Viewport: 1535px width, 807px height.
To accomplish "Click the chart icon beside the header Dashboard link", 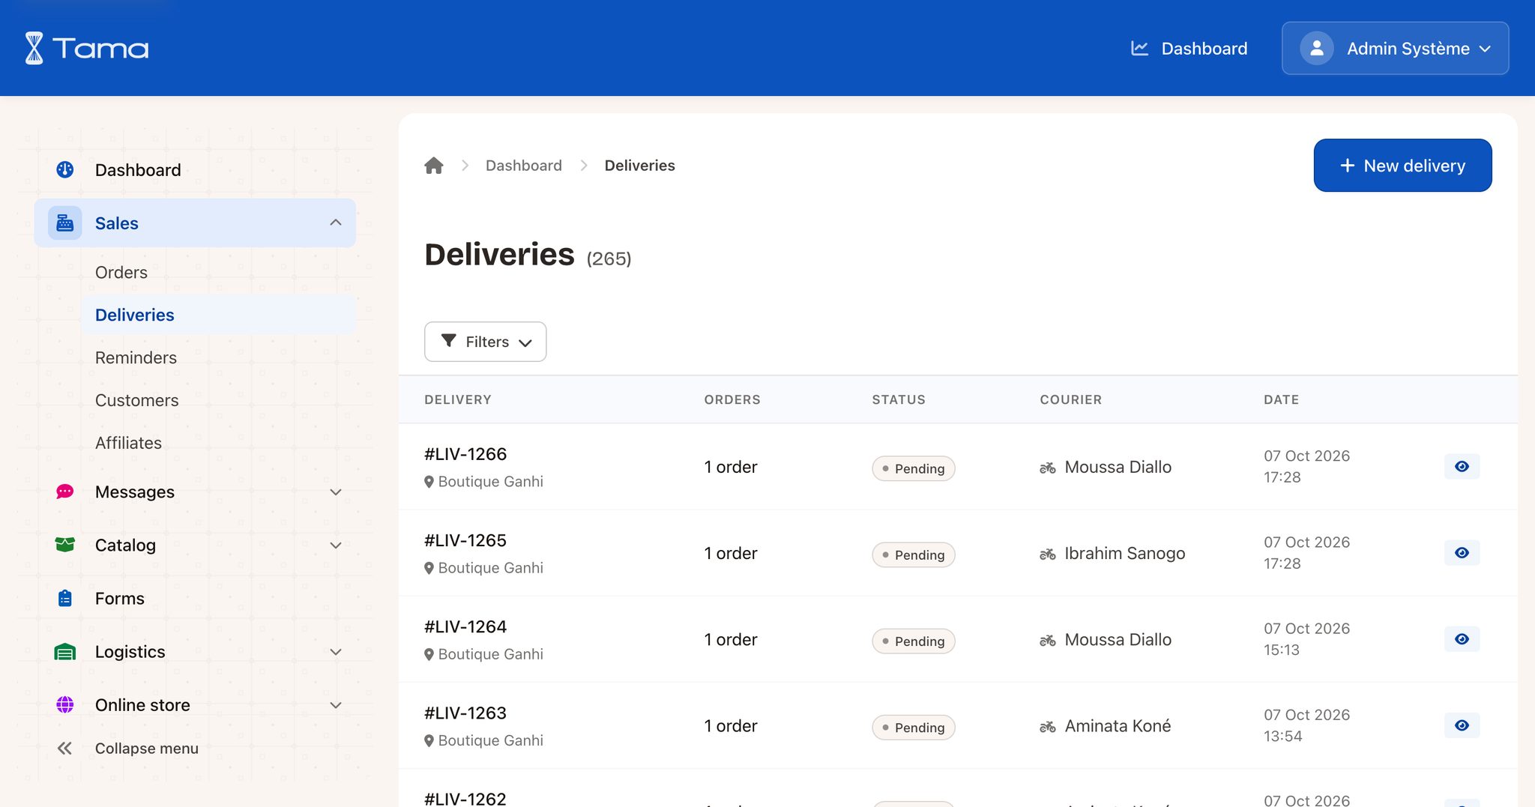I will click(1139, 49).
